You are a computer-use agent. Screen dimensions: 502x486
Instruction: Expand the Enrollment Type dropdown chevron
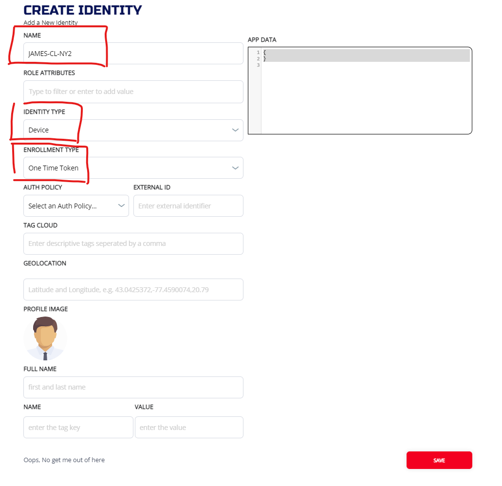[235, 168]
